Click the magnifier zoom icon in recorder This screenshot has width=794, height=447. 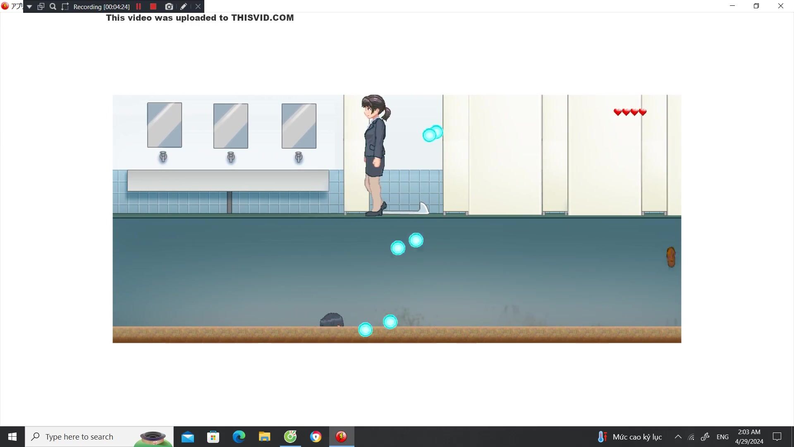53,7
